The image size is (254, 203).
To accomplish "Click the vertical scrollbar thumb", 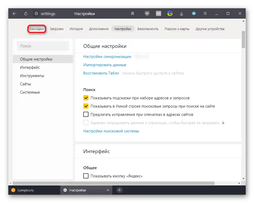I will click(x=243, y=40).
